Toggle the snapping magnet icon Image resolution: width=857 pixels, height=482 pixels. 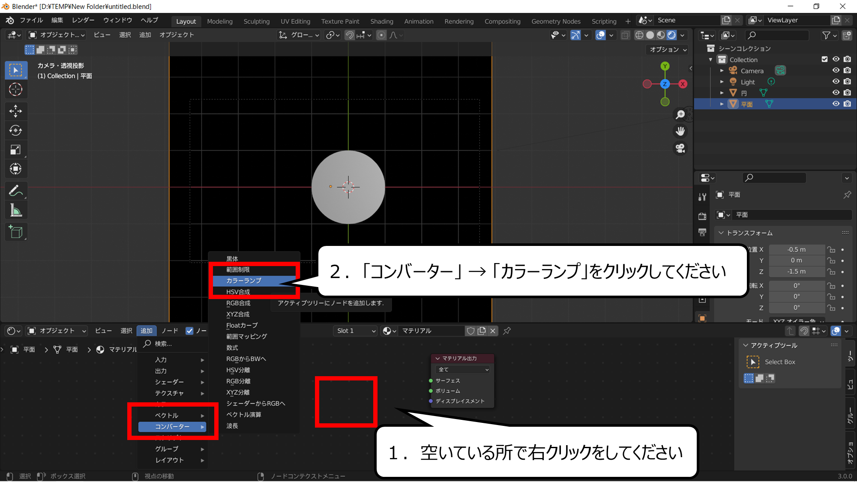click(x=350, y=35)
